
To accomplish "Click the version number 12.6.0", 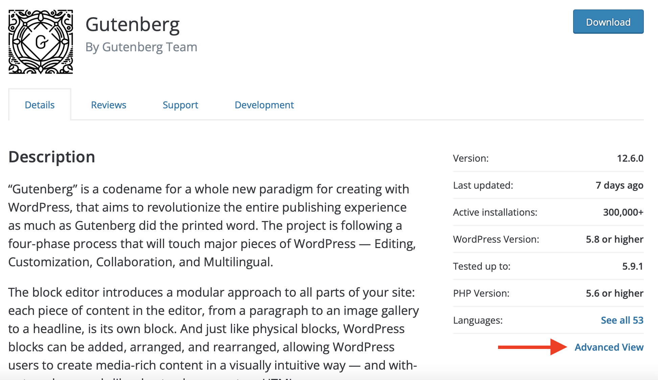I will point(631,158).
